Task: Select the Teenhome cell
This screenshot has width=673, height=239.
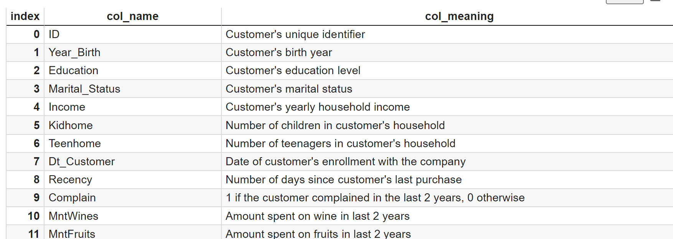Action: tap(74, 143)
